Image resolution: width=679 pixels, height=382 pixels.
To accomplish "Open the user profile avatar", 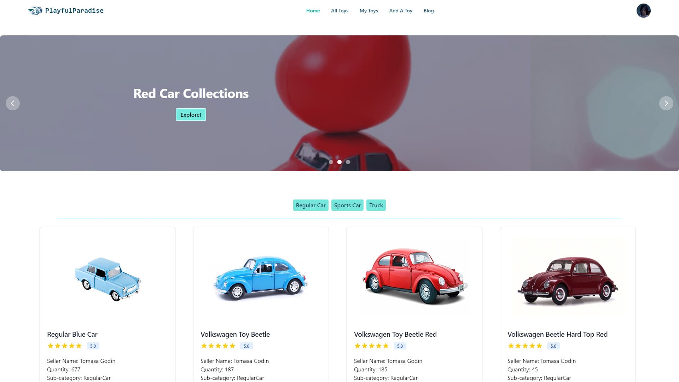I will [643, 11].
